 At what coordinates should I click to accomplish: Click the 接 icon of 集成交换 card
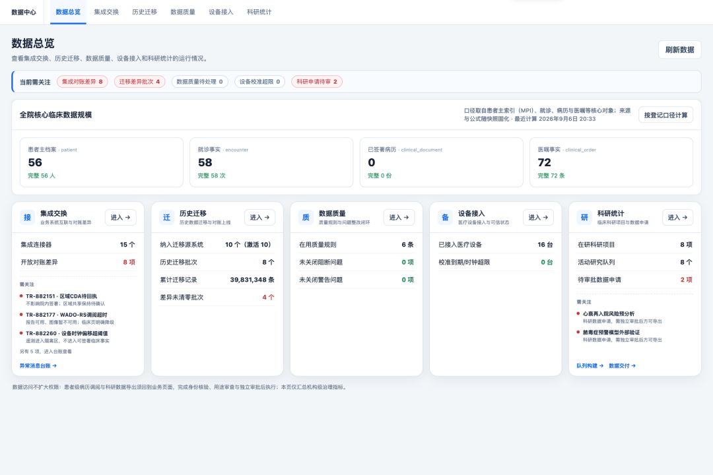pos(27,217)
